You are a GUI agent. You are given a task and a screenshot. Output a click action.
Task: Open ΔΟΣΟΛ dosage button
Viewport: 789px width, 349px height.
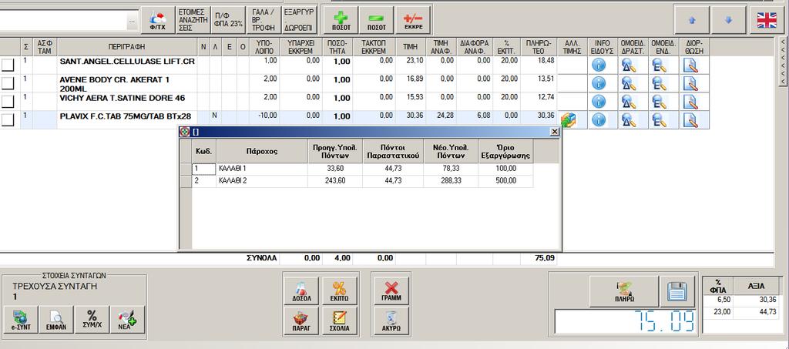301,290
